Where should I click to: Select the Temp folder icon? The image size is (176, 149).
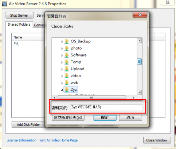point(67,62)
